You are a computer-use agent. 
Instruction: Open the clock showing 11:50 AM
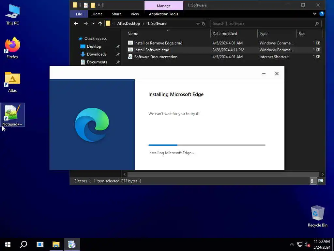[322, 244]
